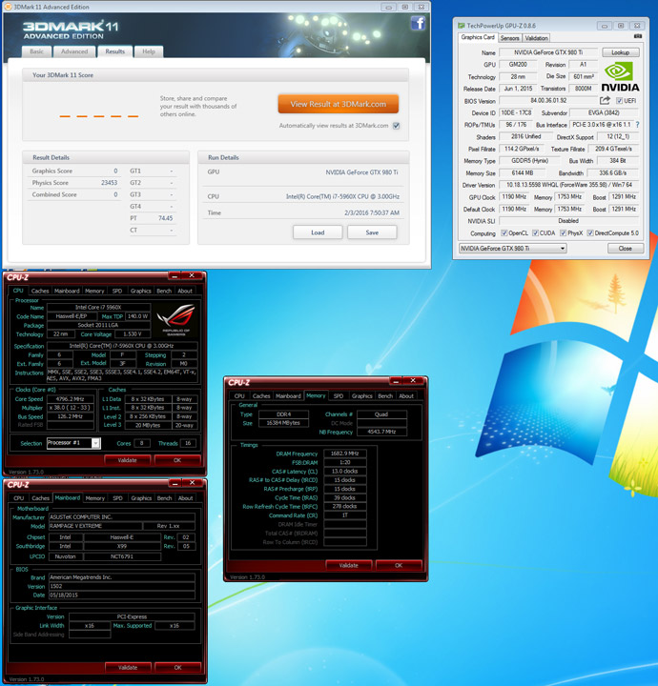Switch to the Basic tab in 3DMark
Screen dimensions: 658x686
pyautogui.click(x=37, y=51)
